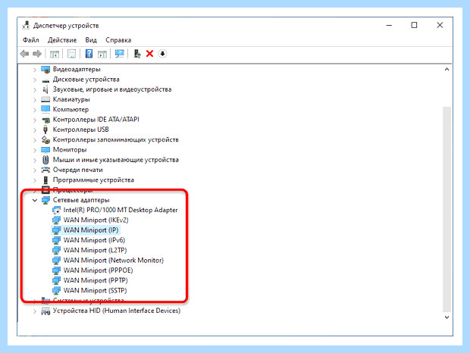This screenshot has width=470, height=353.
Task: Click the printer icon for Очереди печати
Action: click(x=45, y=170)
